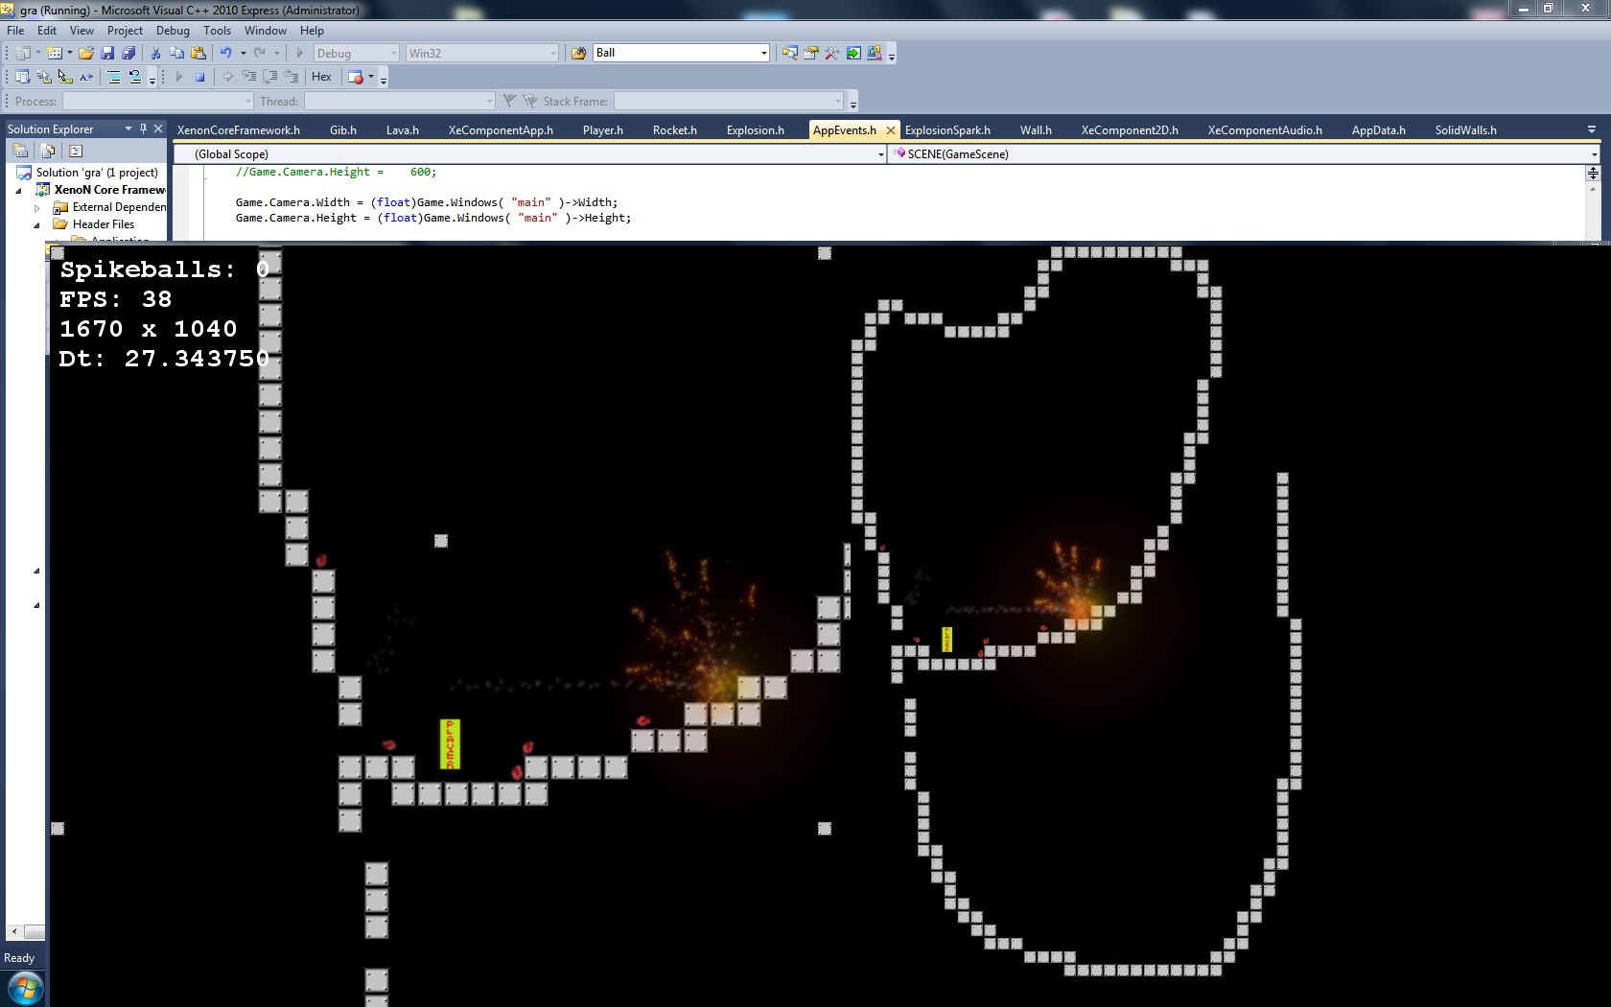This screenshot has width=1611, height=1007.
Task: Toggle Show All Files in Solution Explorer
Action: point(47,151)
